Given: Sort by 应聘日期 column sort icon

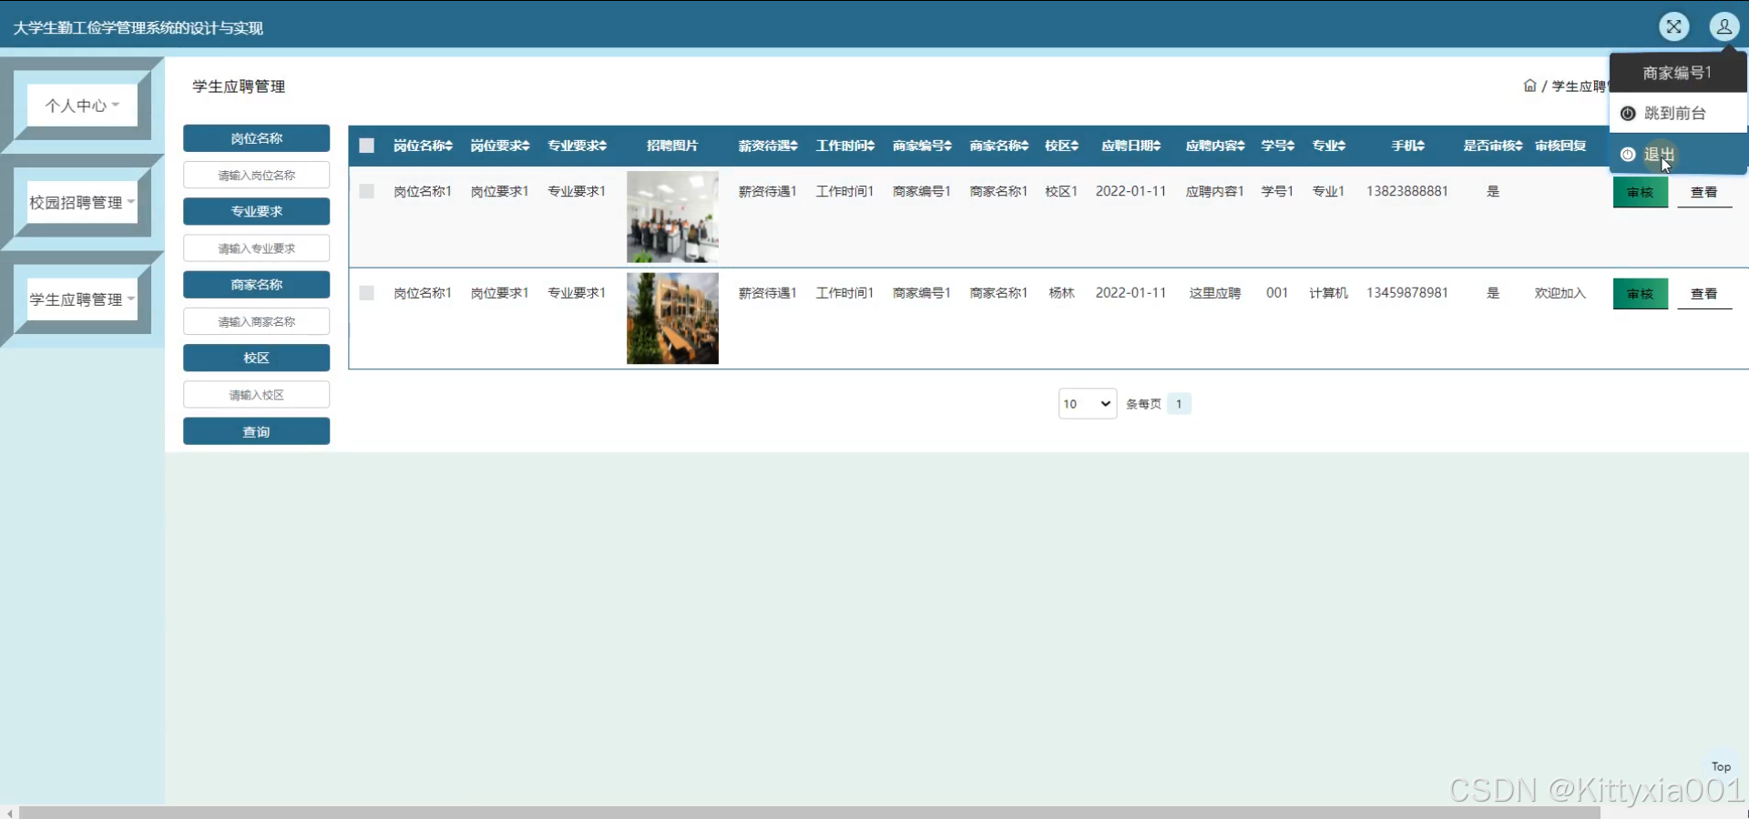Looking at the screenshot, I should point(1157,146).
